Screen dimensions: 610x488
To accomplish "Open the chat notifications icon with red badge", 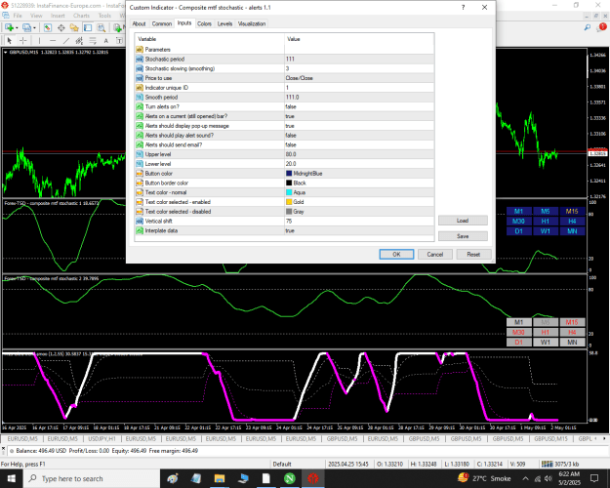I will (602, 27).
